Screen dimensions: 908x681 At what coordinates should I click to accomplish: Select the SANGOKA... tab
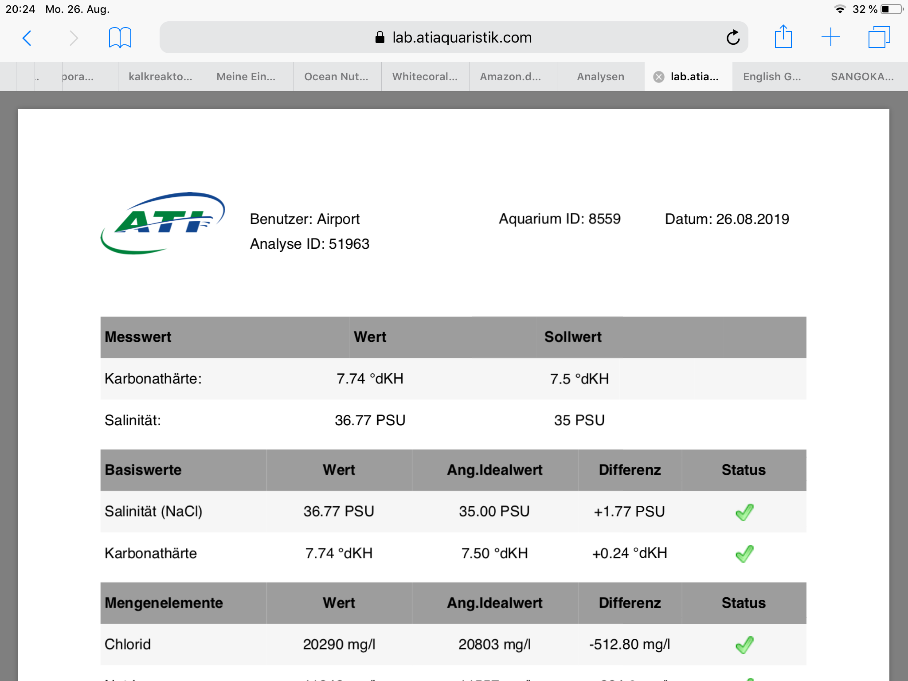click(x=862, y=77)
